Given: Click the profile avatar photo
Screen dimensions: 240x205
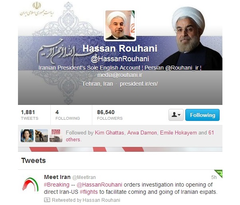Looking at the screenshot, I should tap(120, 25).
